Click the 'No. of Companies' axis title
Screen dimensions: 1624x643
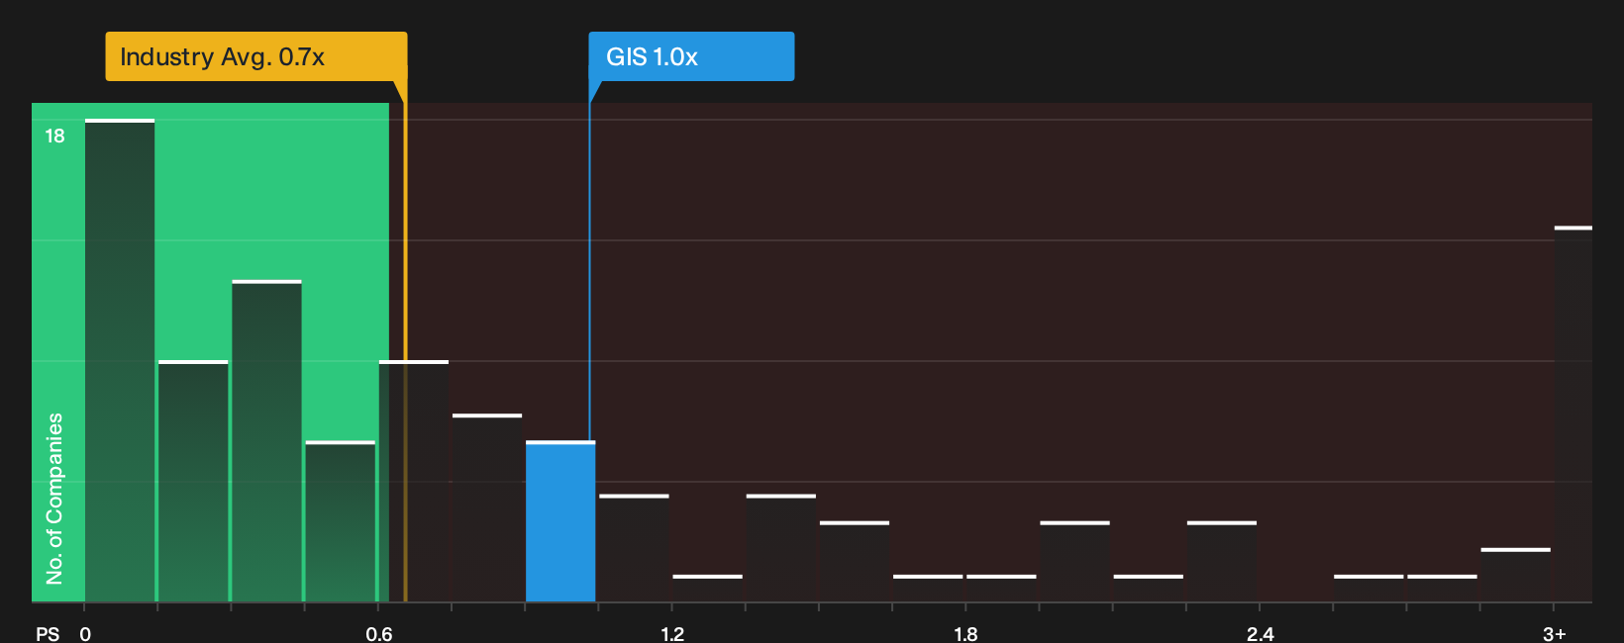[x=54, y=498]
